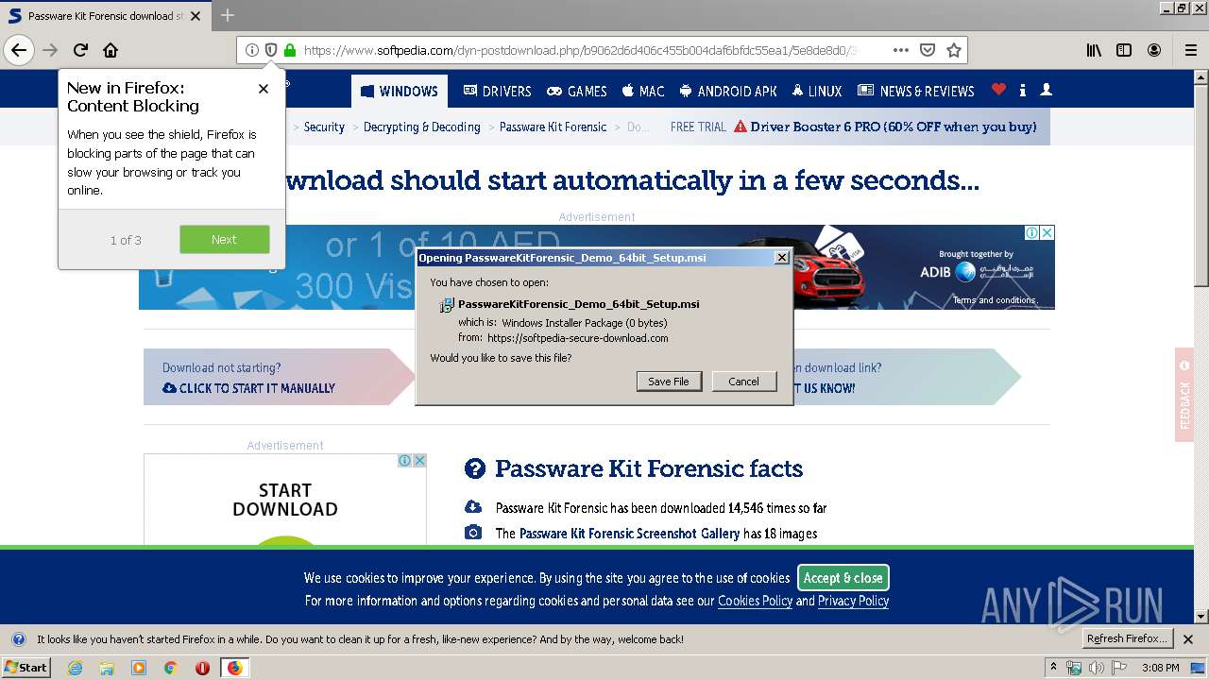Click the Softpedia info icon
The image size is (1209, 680).
point(1023,90)
